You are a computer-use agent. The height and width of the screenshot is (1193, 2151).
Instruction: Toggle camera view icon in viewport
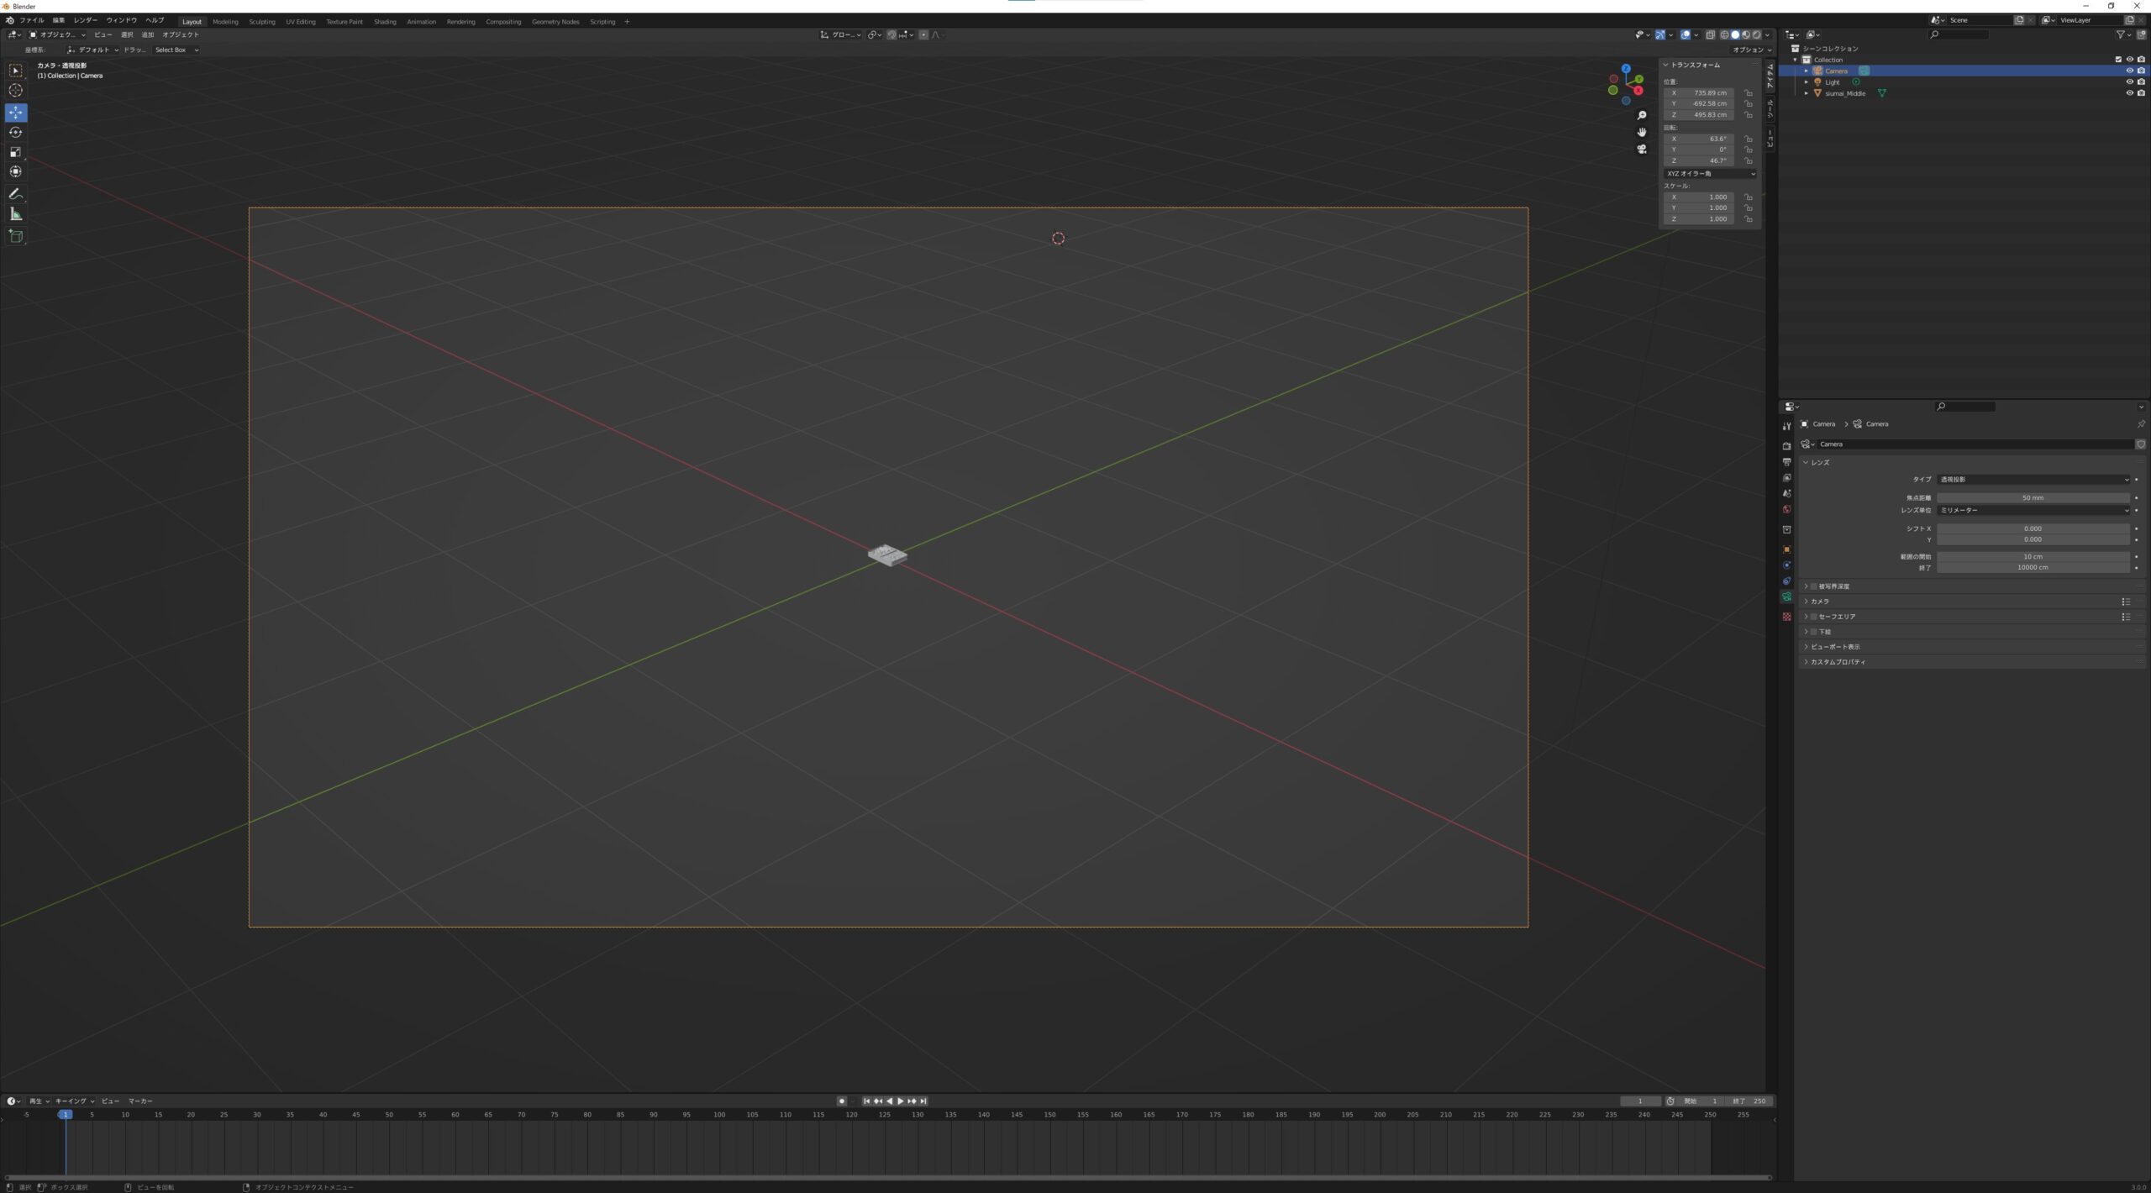[1642, 150]
